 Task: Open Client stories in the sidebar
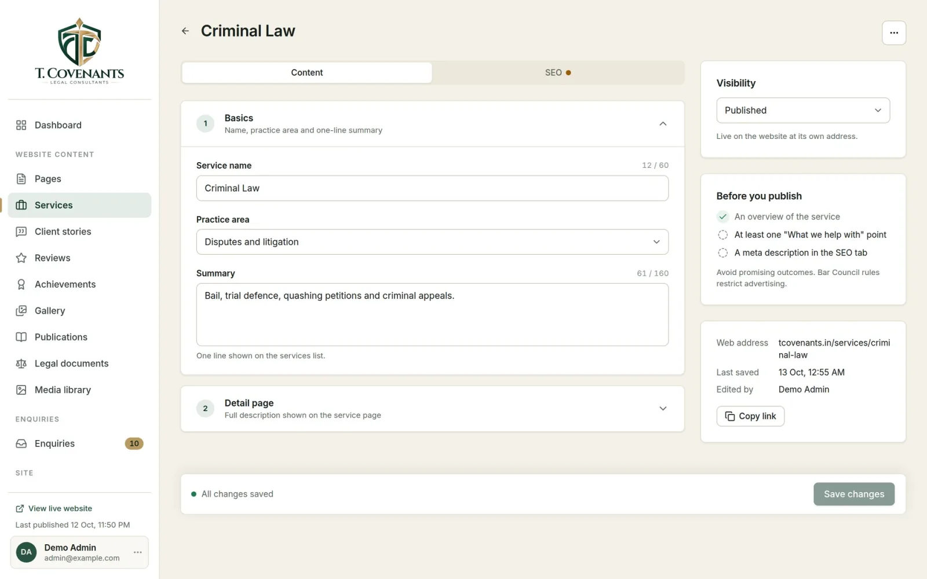click(x=79, y=232)
